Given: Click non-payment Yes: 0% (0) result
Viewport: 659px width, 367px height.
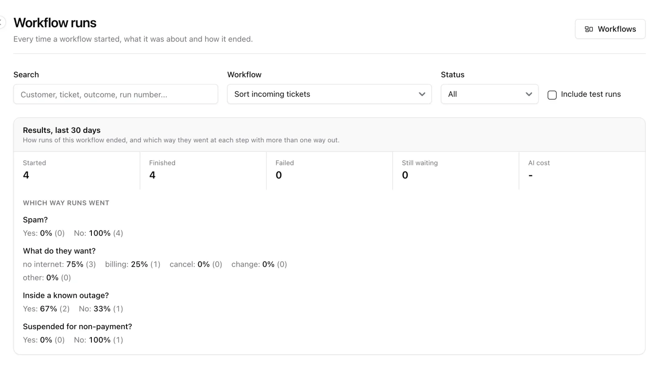Looking at the screenshot, I should [44, 340].
